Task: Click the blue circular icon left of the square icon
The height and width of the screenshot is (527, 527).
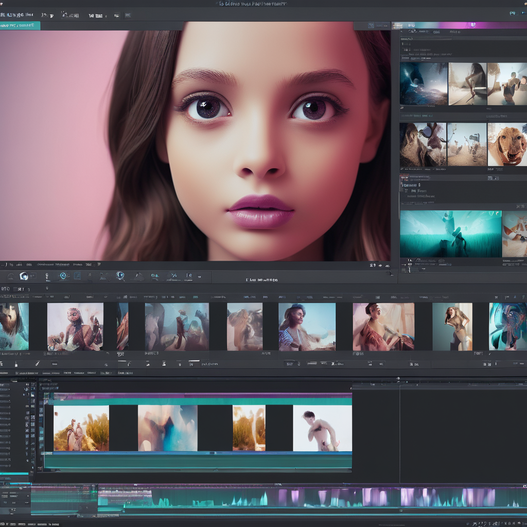Action: [x=63, y=276]
